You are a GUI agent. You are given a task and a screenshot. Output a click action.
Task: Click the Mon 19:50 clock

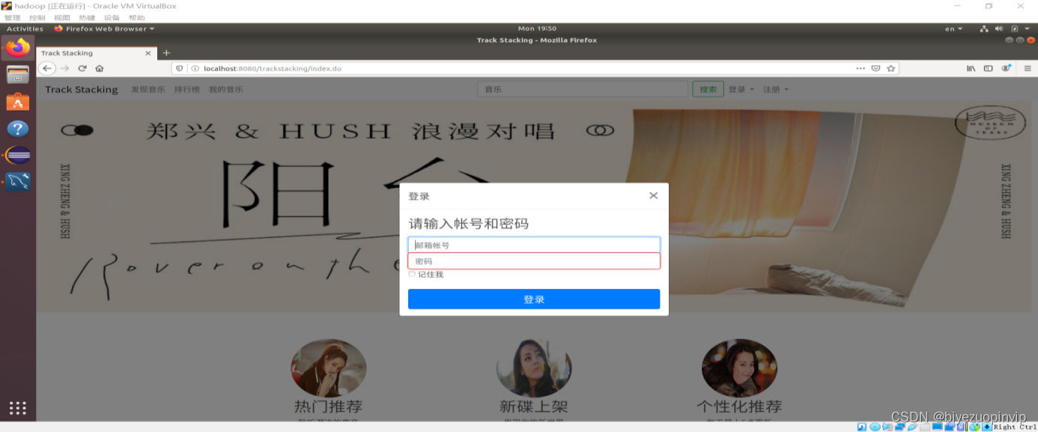click(537, 29)
